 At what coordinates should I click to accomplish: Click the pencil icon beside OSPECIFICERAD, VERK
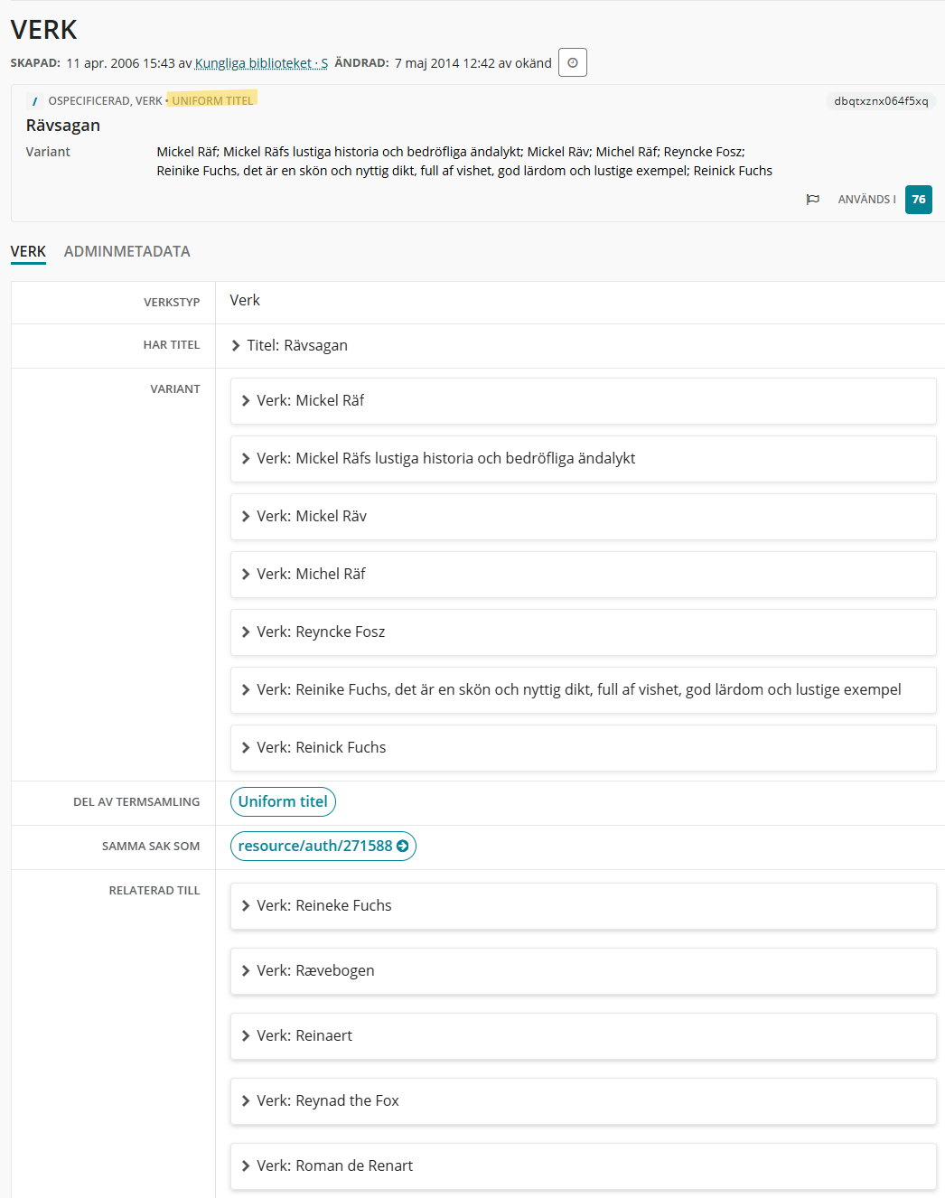pos(34,101)
